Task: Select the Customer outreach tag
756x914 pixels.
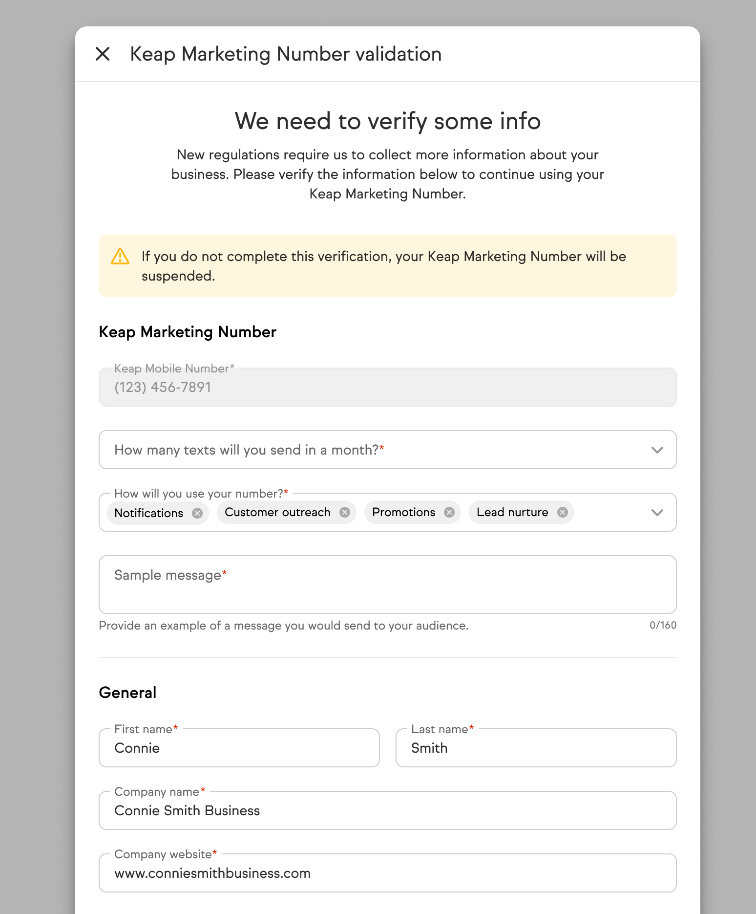Action: (277, 512)
